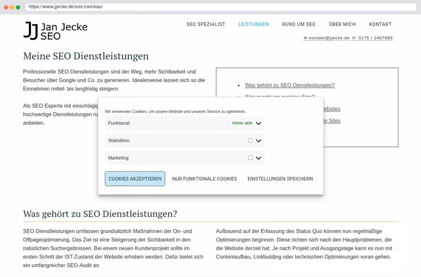
Task: Click the 'Statistiken' category label
Action: click(119, 141)
